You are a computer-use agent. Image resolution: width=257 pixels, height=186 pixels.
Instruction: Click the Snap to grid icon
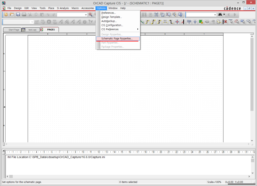(x=156, y=14)
